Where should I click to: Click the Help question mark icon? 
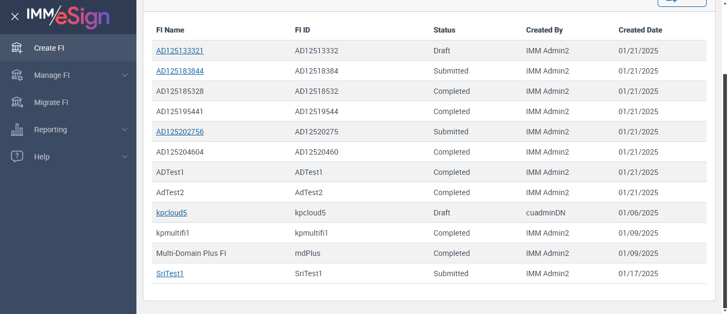coord(17,157)
